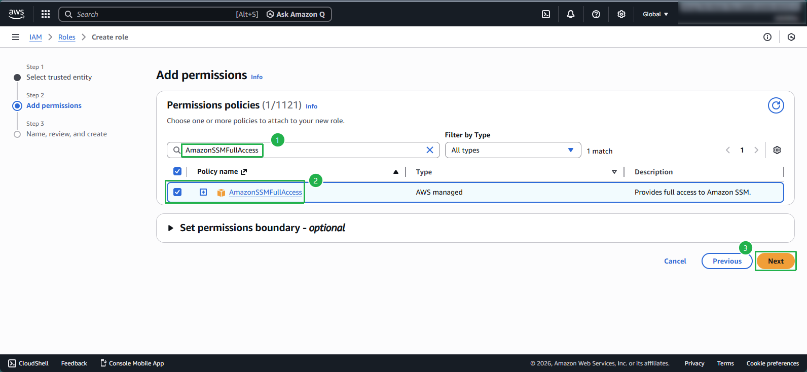Open IAM breadcrumb link

click(35, 37)
